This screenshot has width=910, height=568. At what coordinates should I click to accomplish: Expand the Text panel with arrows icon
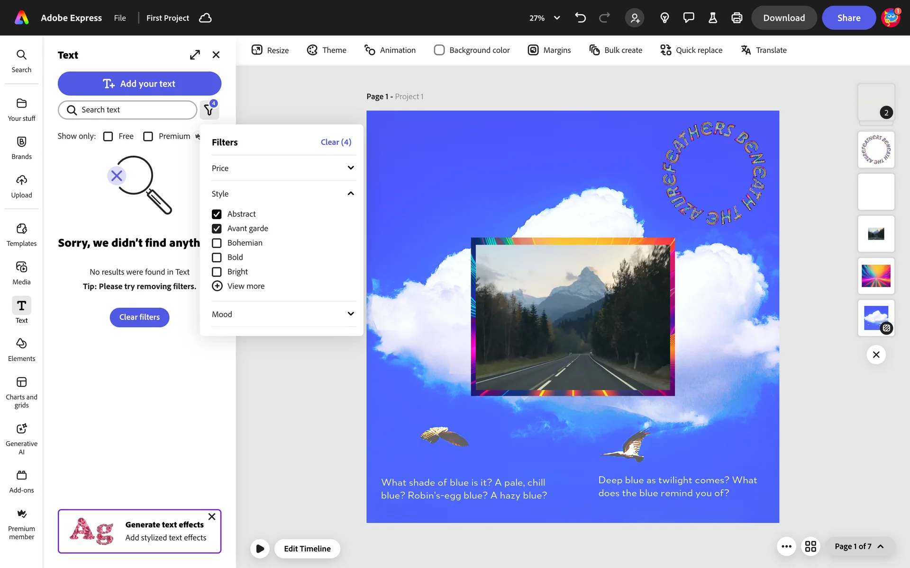(x=195, y=55)
